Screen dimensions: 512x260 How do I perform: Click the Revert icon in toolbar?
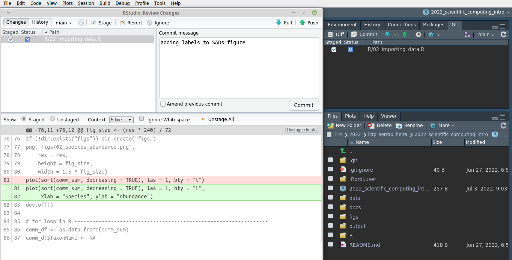122,23
